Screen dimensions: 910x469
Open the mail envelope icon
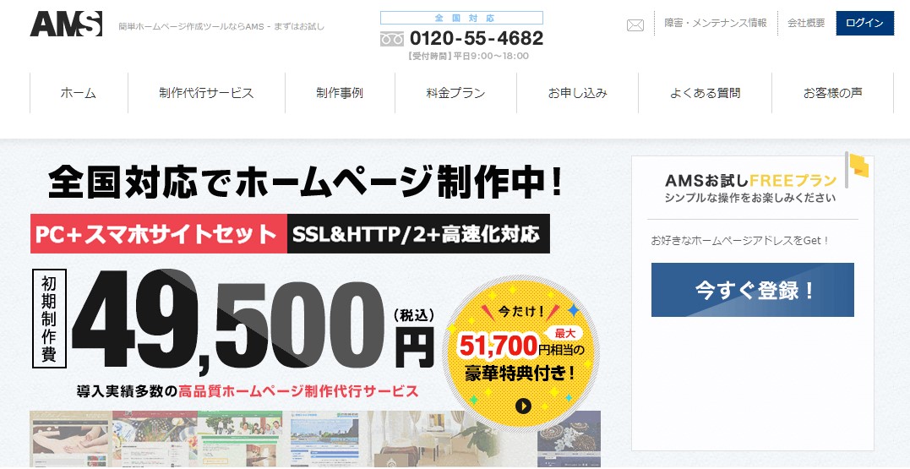click(635, 25)
